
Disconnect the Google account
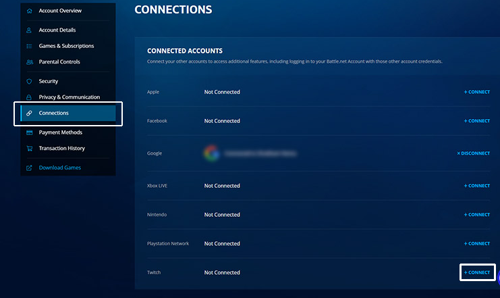[x=473, y=153]
